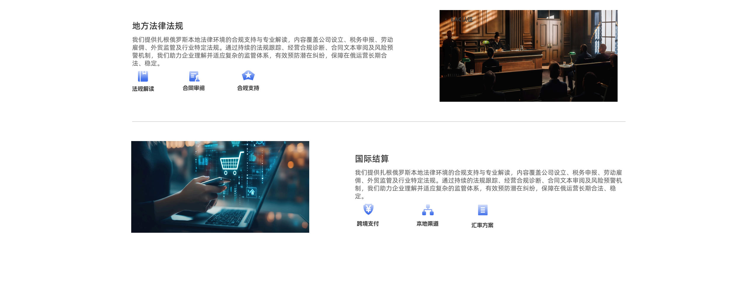This screenshot has height=291, width=750.
Task: Select the 合同审阅 label
Action: click(x=194, y=88)
